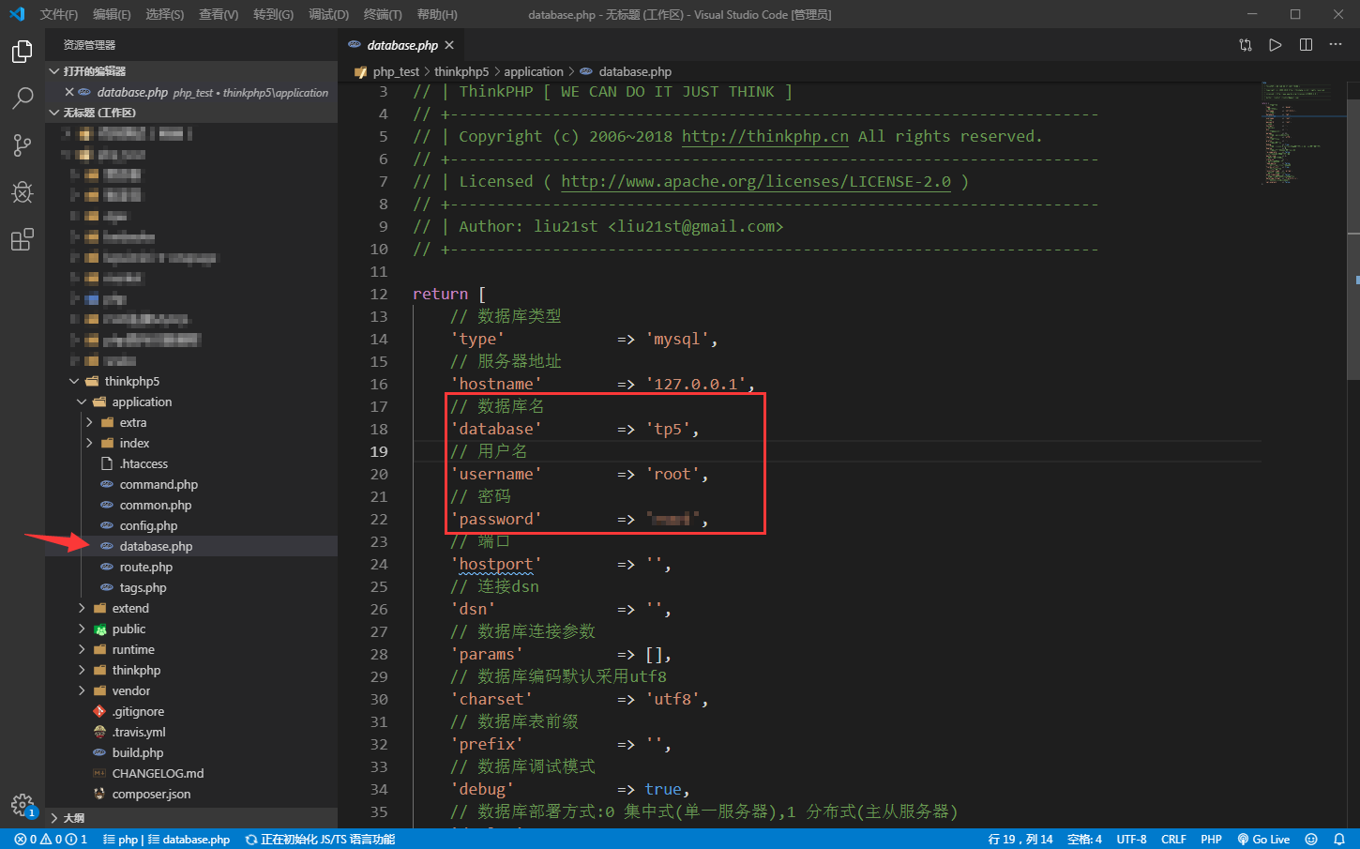Screen dimensions: 1360x849
Task: Open the More Actions ellipsis menu
Action: point(1336,44)
